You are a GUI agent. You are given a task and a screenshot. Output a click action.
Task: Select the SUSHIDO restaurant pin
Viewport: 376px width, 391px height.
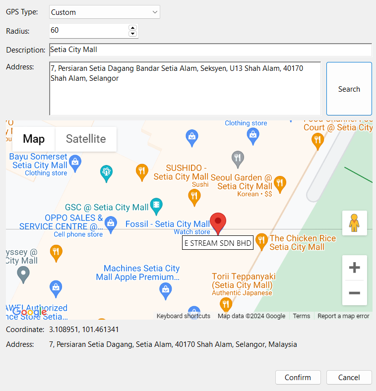194,198
